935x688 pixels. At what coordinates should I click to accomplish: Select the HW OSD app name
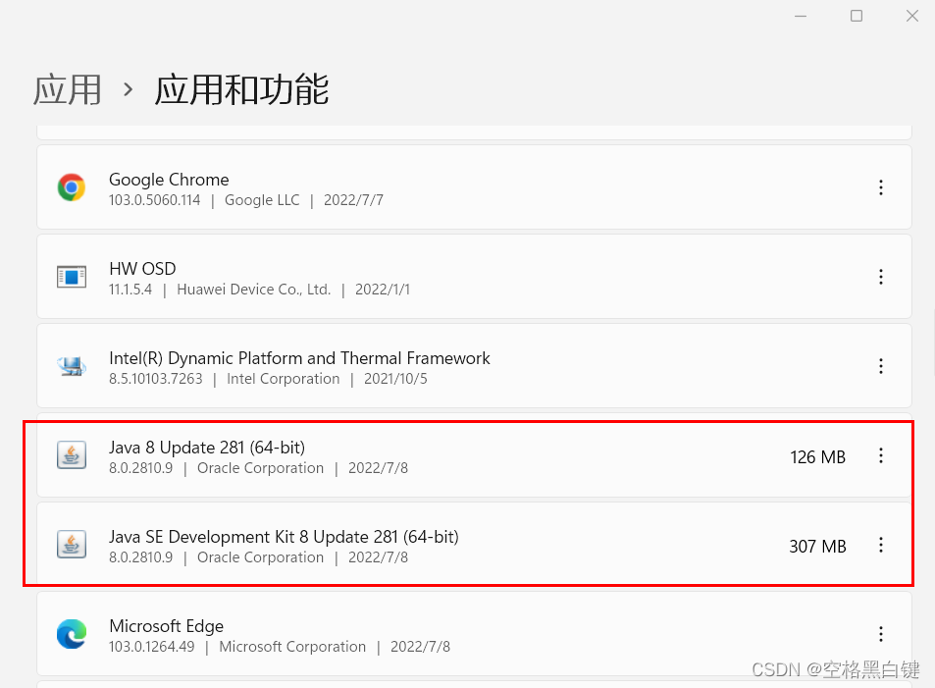click(142, 269)
